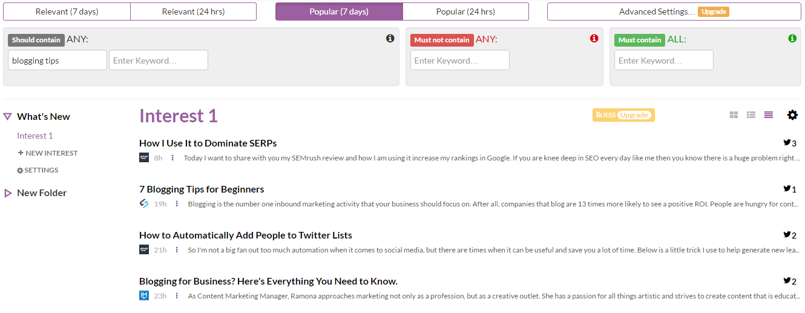Viewport: 805px width, 313px height.
Task: Open the gear settings icon beside view options
Action: tap(792, 115)
